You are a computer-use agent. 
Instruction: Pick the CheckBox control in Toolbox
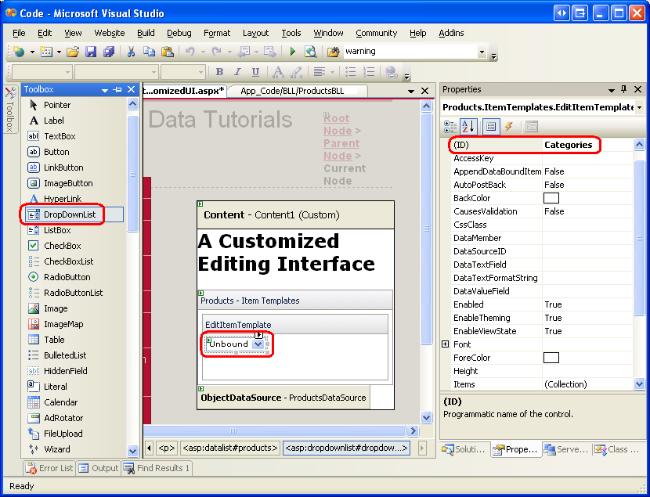62,246
